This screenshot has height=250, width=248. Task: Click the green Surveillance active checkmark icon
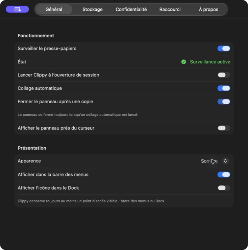click(184, 62)
